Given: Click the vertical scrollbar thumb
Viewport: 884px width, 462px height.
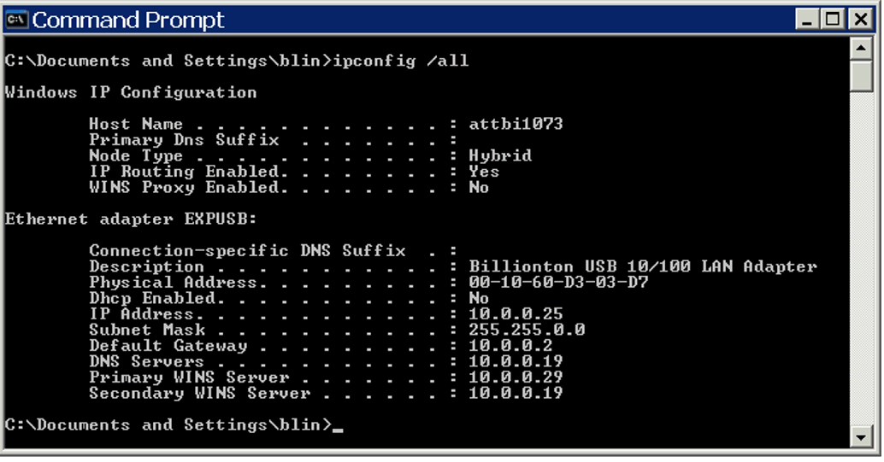Looking at the screenshot, I should tap(861, 76).
